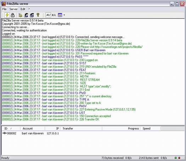Open server settings toolbar icon
This screenshot has width=186, height=161.
click(x=21, y=15)
